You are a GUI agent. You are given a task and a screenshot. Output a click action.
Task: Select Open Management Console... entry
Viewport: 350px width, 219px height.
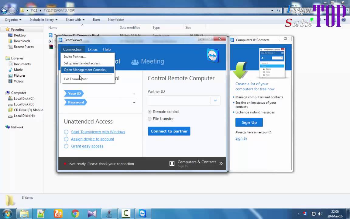pos(87,70)
